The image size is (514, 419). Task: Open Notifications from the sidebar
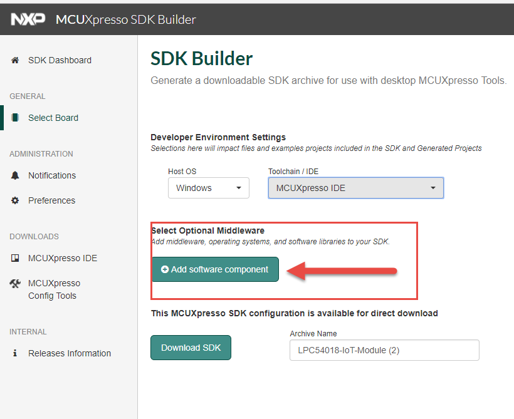click(x=52, y=175)
